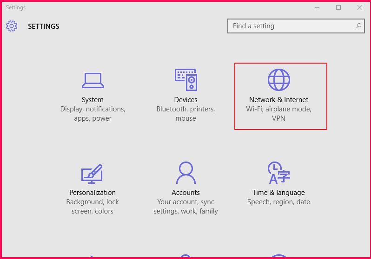
Task: Click the Settings gear icon
Action: point(12,26)
